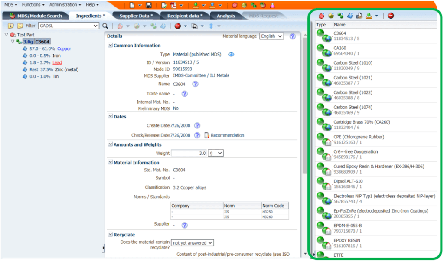Click the Recommendation link
444x262 pixels.
227,135
